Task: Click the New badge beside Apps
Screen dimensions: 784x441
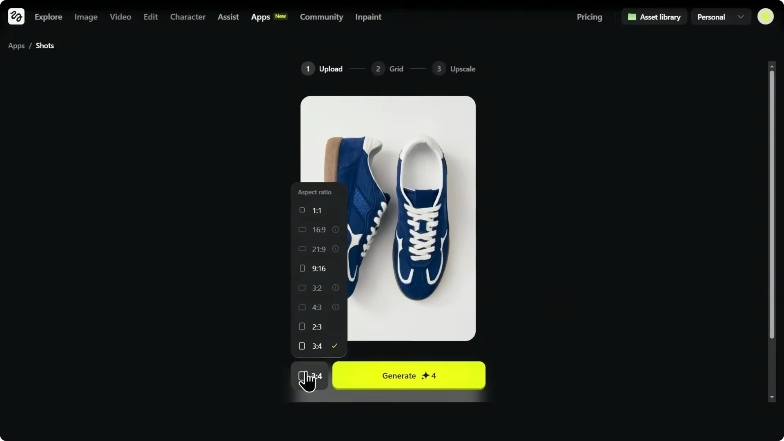Action: click(x=281, y=16)
